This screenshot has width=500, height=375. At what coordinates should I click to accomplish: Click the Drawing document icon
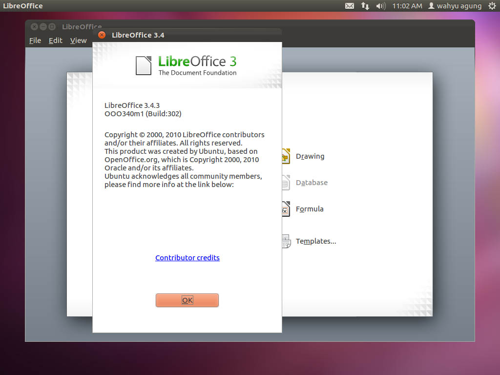pos(286,156)
